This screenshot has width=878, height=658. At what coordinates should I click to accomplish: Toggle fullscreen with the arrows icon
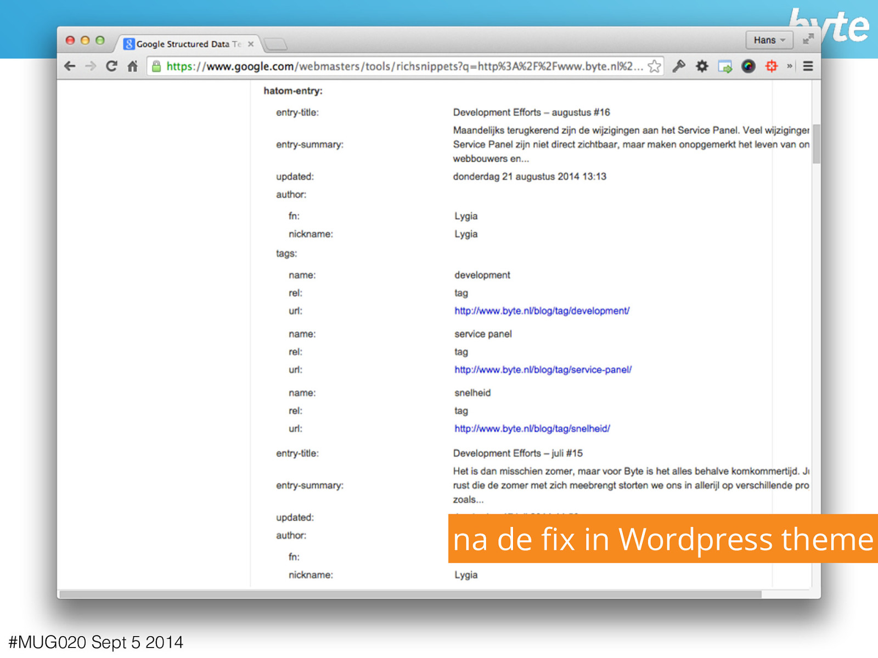(x=808, y=39)
